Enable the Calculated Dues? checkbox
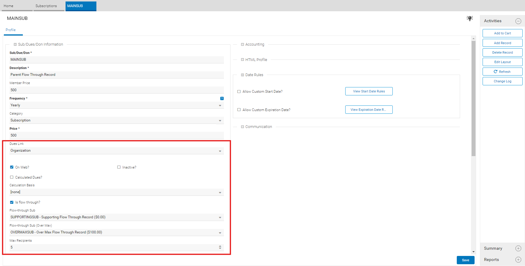The height and width of the screenshot is (266, 525). (12, 177)
